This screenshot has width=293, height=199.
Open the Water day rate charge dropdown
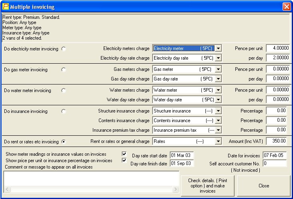tap(218, 100)
